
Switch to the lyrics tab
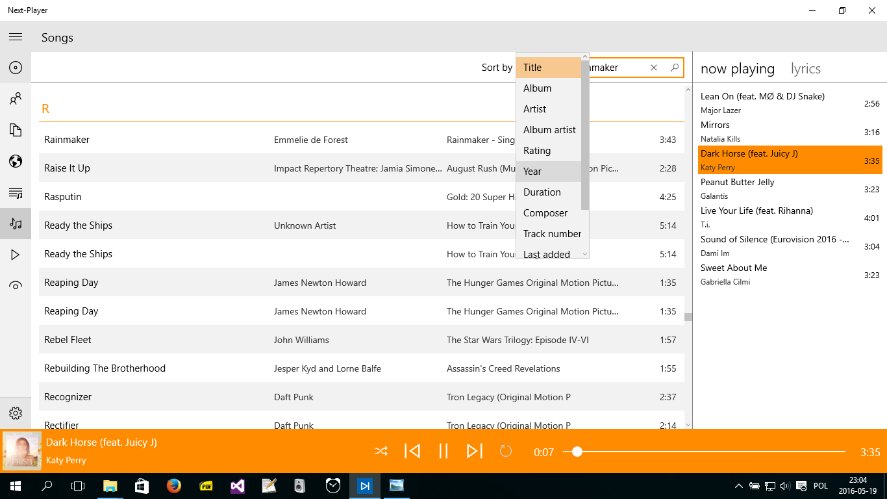(806, 69)
